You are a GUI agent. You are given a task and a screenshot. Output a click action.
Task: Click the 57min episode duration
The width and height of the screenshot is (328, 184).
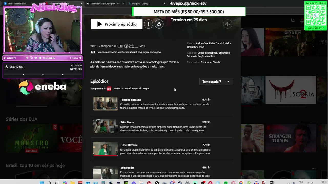point(206,100)
